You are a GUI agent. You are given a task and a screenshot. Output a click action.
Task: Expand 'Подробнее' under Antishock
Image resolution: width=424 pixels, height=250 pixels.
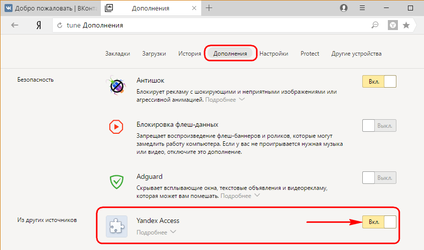[224, 100]
